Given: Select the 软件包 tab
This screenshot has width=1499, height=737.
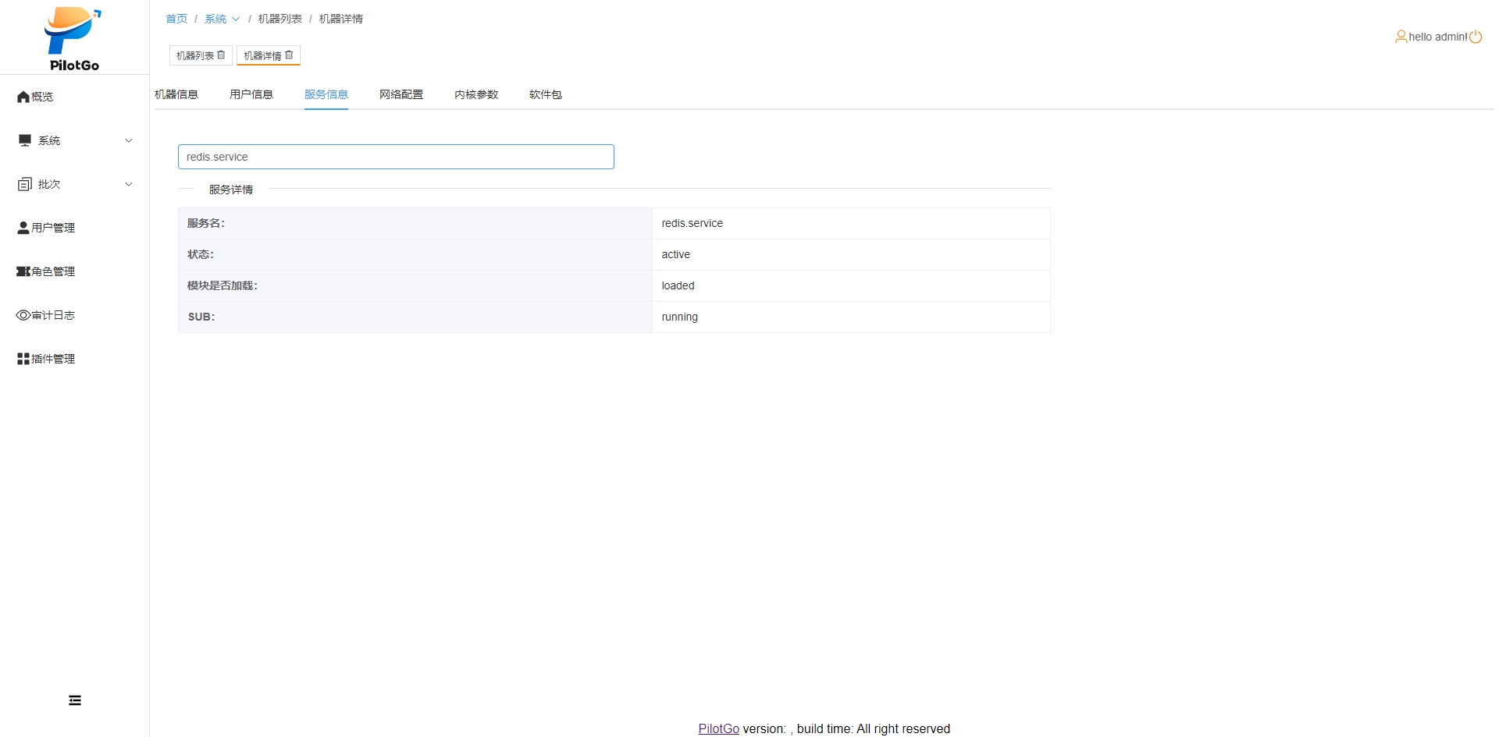Looking at the screenshot, I should click(x=546, y=94).
